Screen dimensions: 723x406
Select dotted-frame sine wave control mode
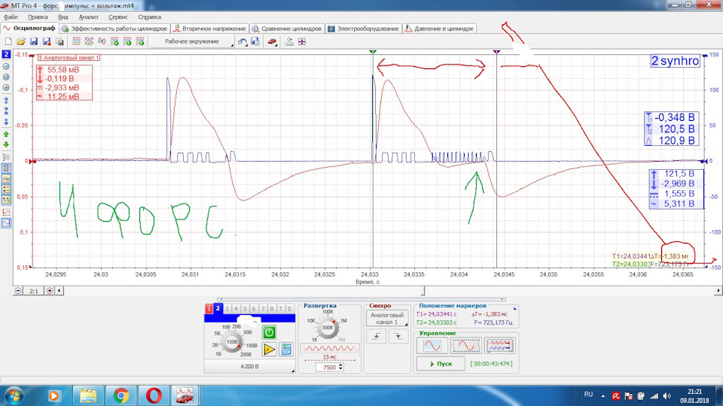tap(465, 345)
